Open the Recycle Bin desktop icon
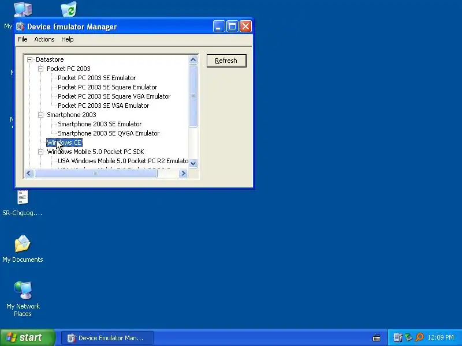The height and width of the screenshot is (346, 462). [69, 9]
